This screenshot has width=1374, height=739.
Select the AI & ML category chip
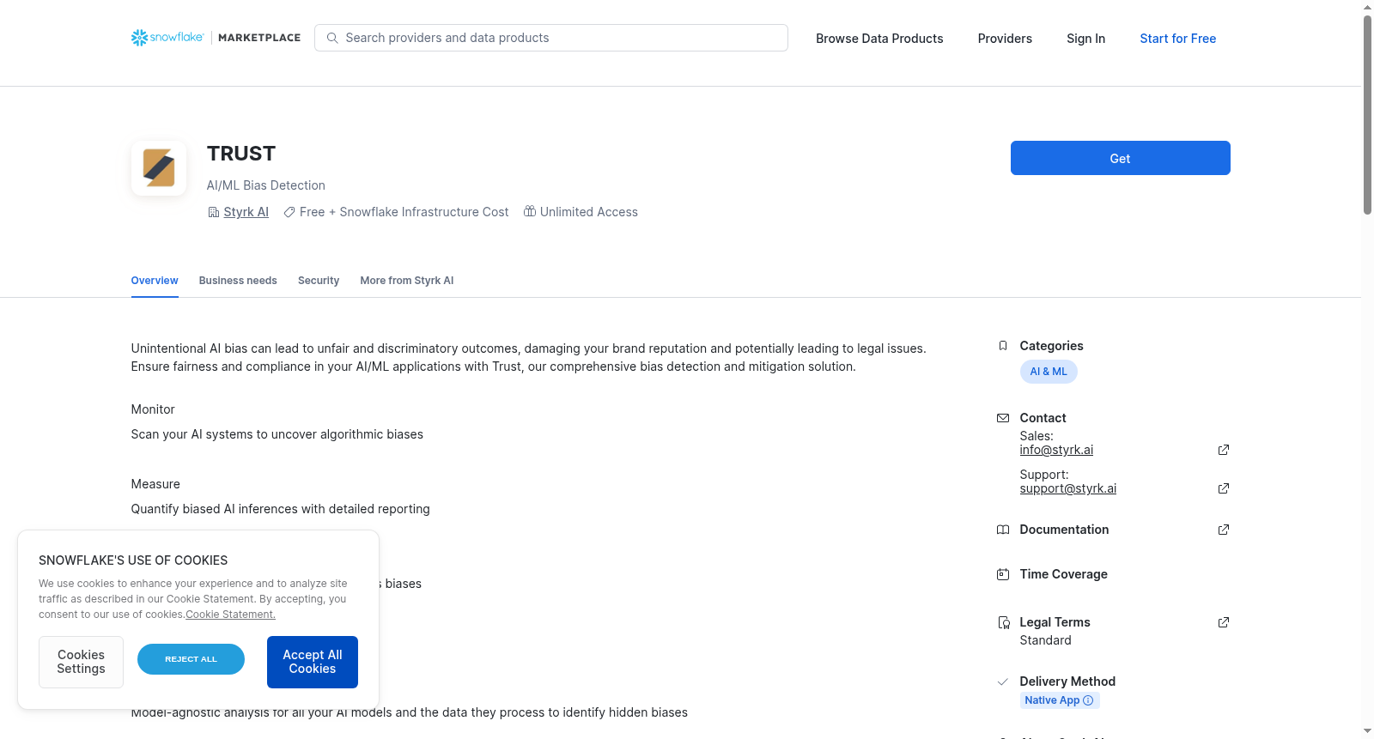tap(1049, 372)
